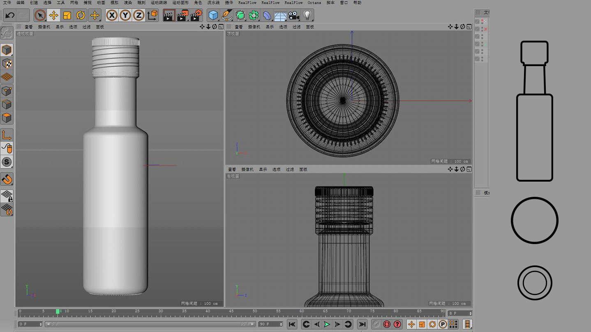Click the Scale tool icon
Viewport: 591px width, 332px height.
tap(67, 16)
